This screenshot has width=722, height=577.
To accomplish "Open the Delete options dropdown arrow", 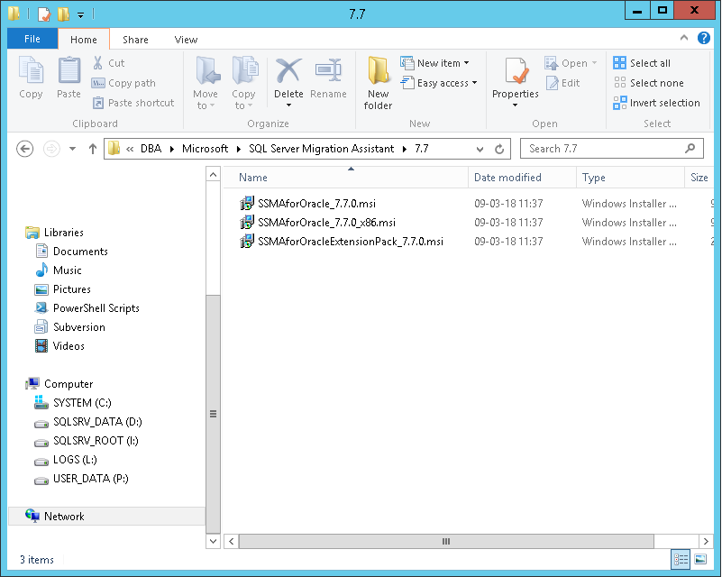I will pos(288,105).
